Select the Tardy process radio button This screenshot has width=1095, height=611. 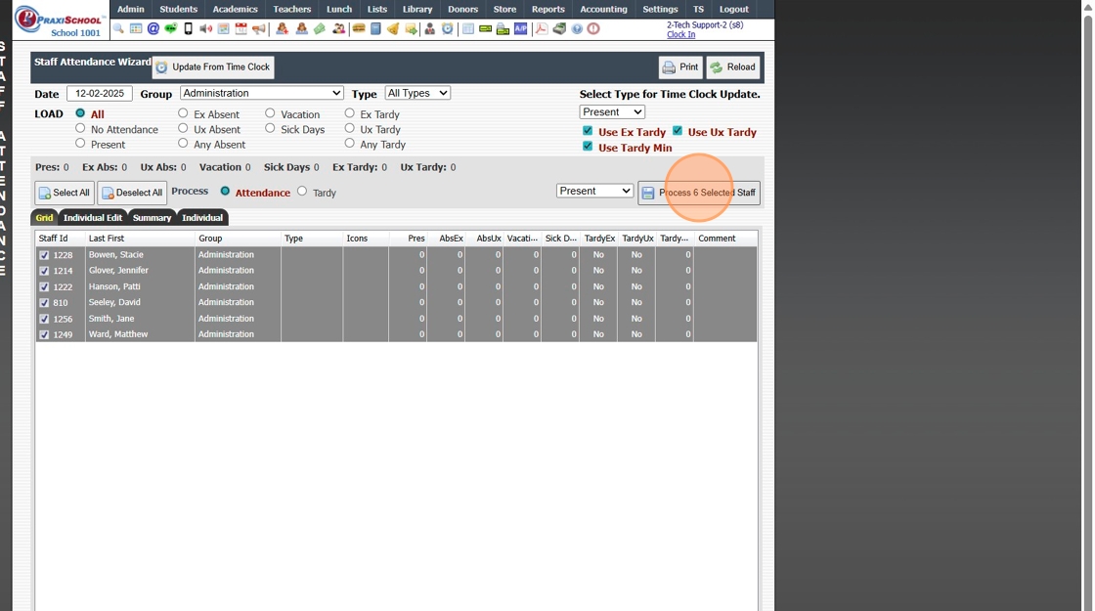pyautogui.click(x=302, y=192)
